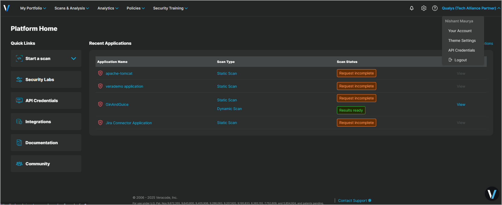
Task: Open the GinAndGuice application link
Action: 117,104
